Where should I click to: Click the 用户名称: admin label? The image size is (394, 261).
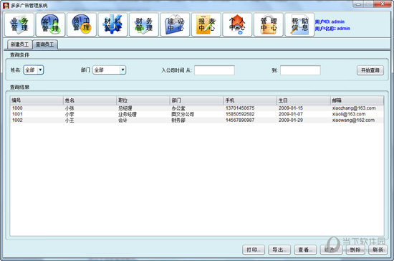coord(332,29)
